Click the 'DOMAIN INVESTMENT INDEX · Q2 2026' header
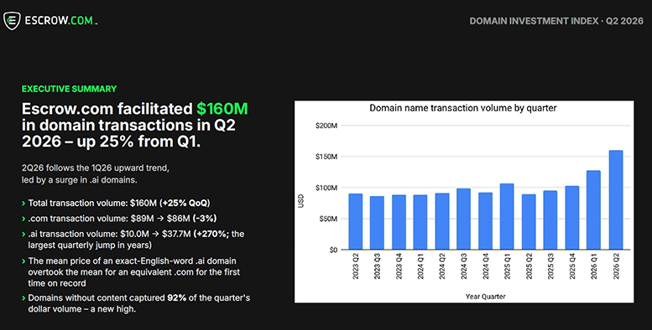The image size is (652, 330). point(556,21)
